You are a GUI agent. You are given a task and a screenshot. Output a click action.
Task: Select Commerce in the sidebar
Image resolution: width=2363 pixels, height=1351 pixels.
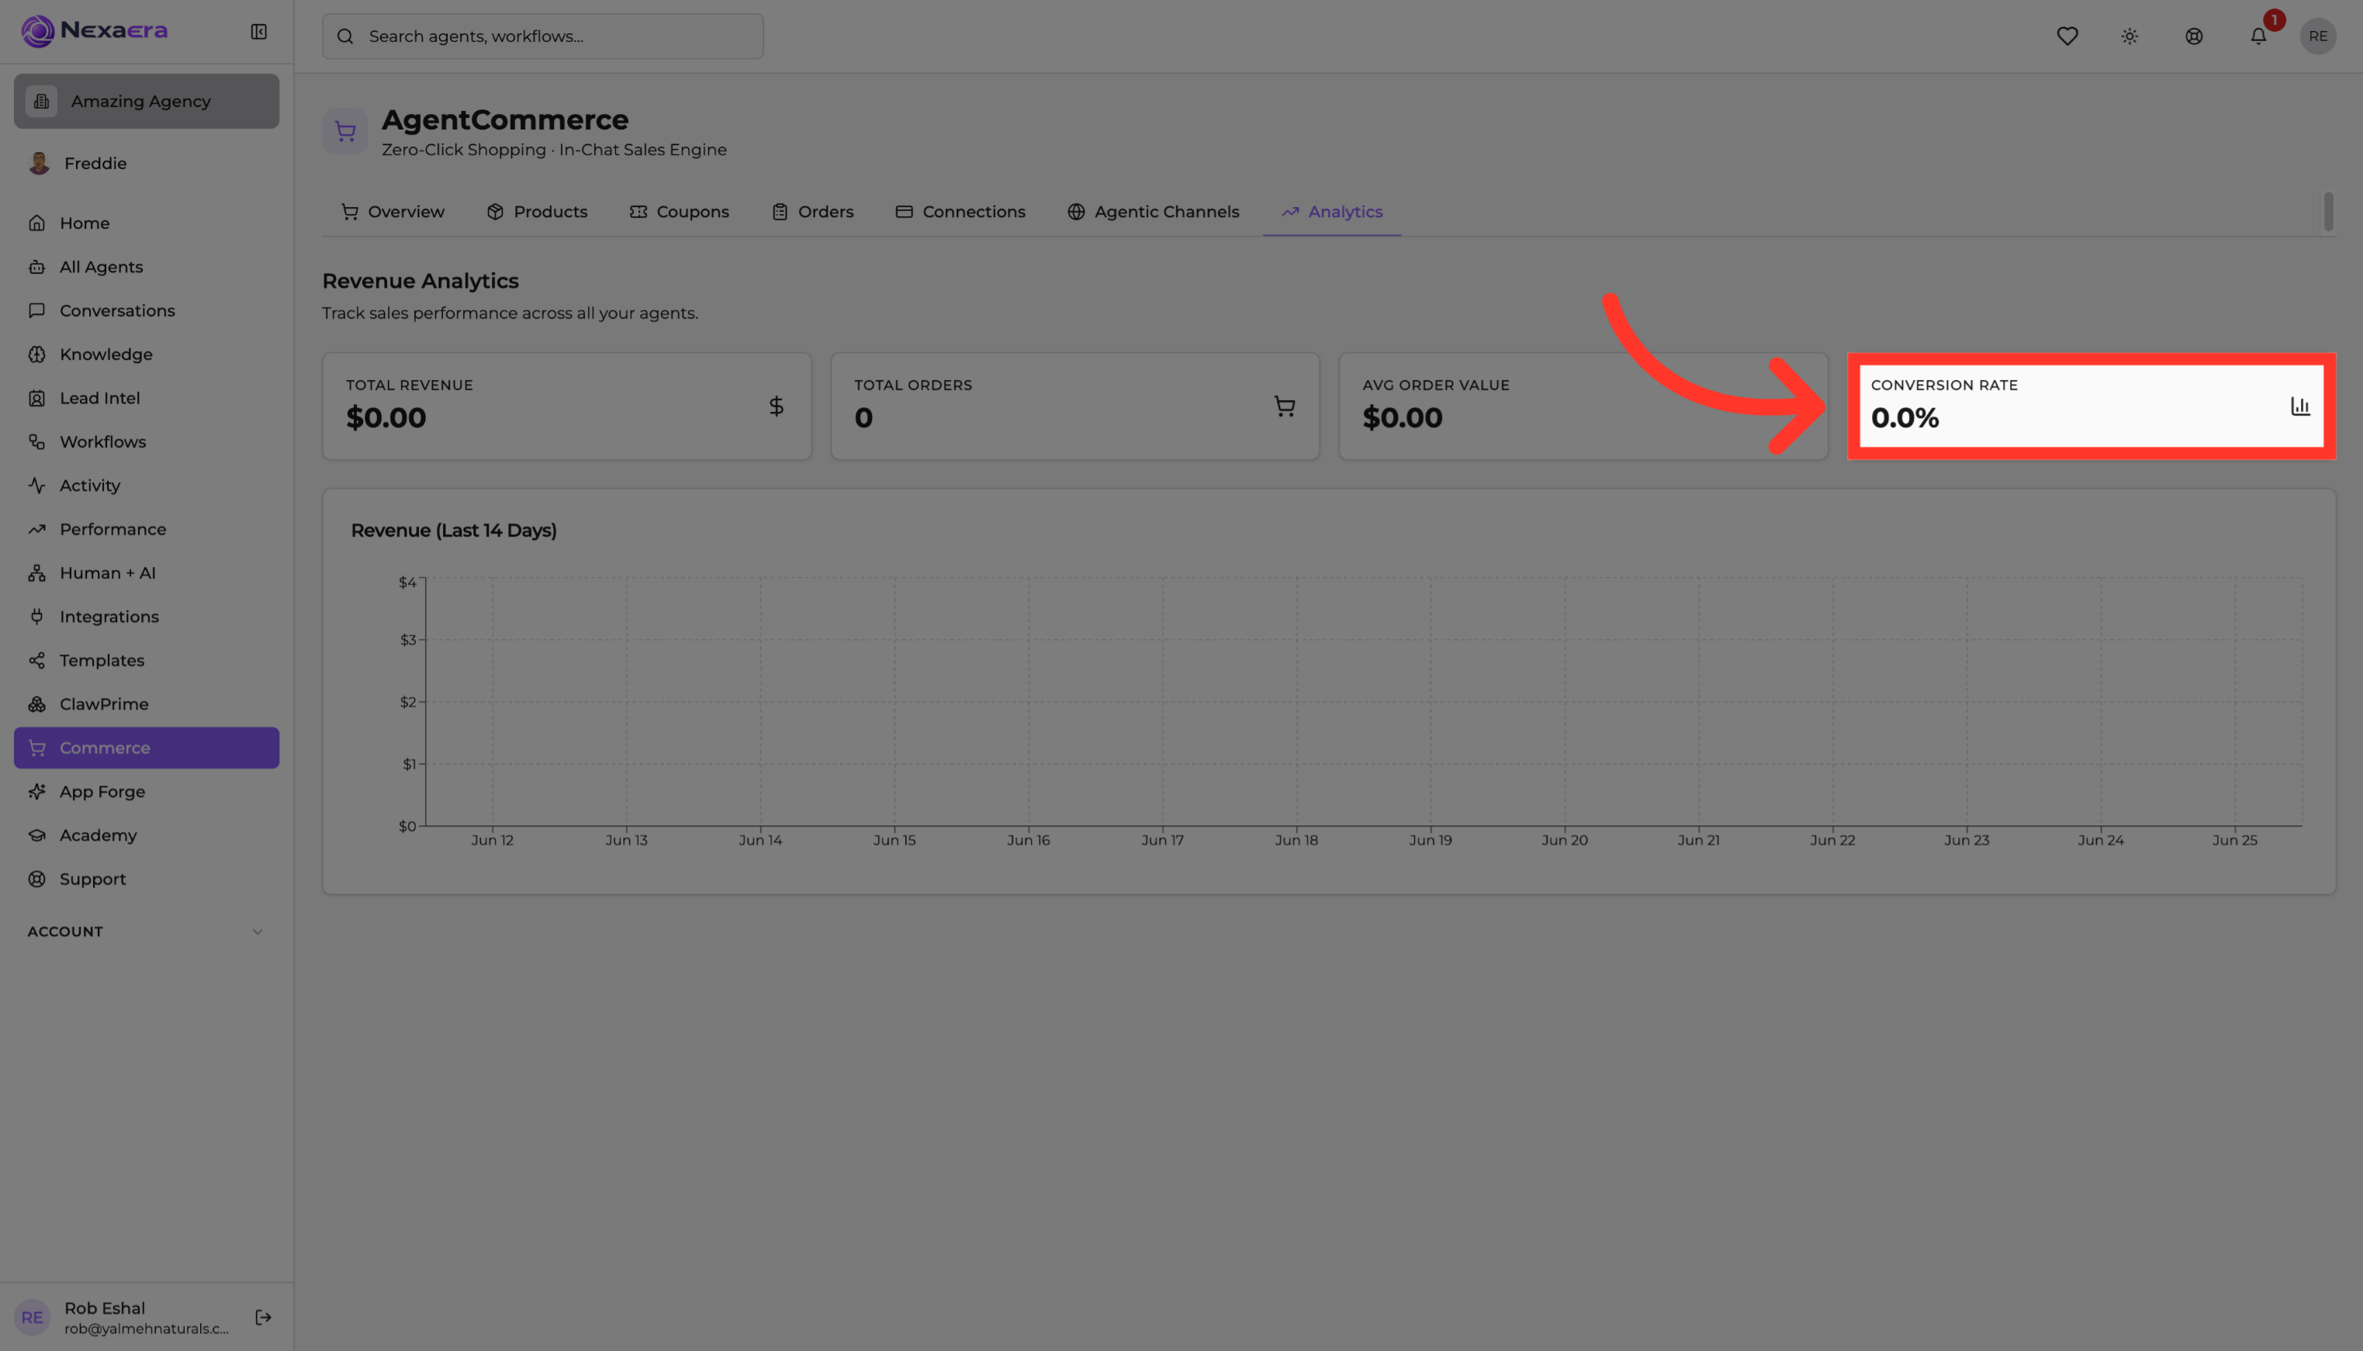[x=147, y=748]
